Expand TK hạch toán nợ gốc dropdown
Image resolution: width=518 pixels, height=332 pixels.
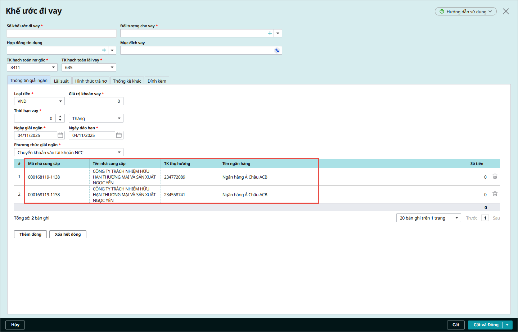54,68
